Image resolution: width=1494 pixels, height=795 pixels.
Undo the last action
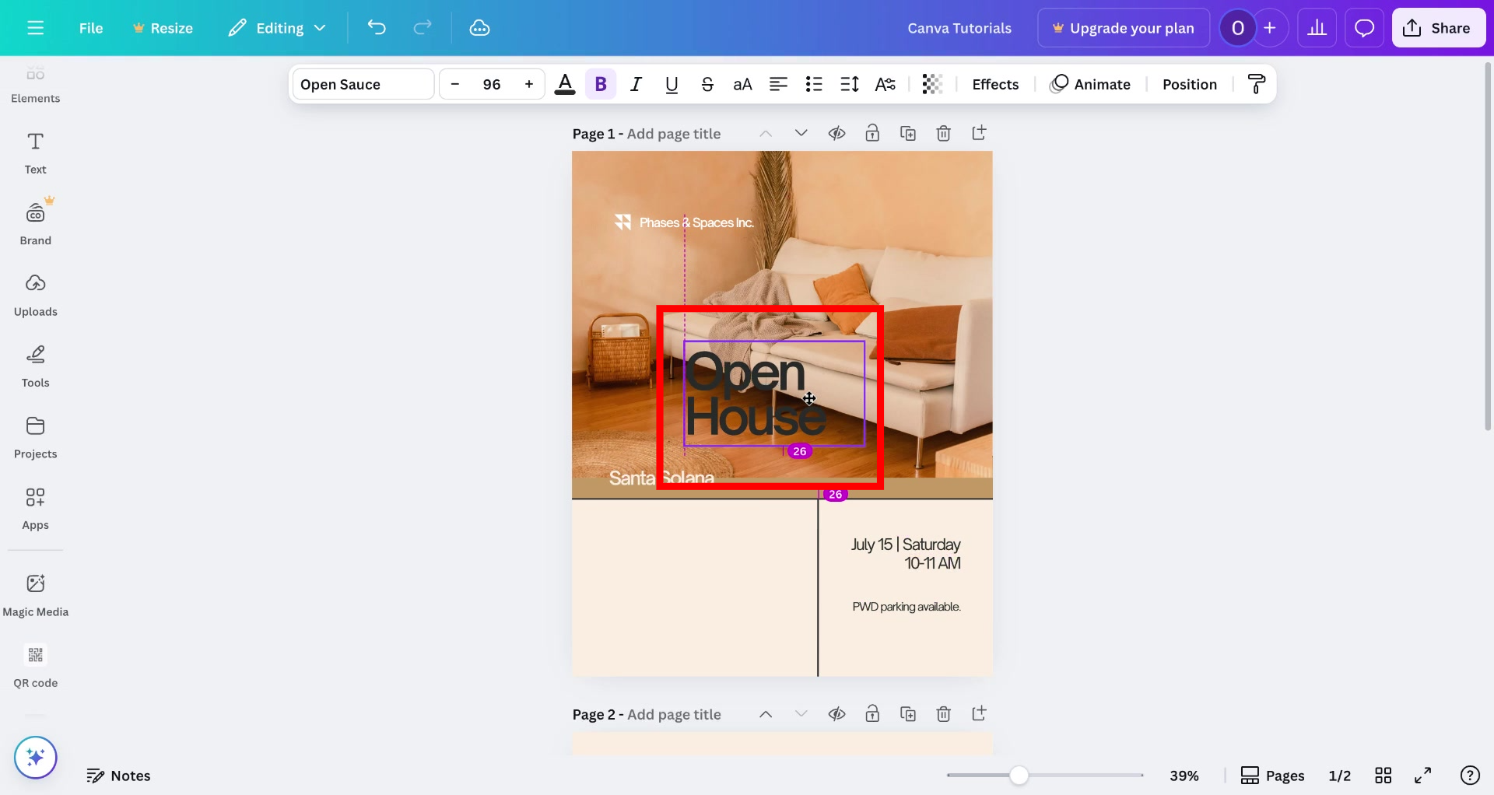[377, 27]
